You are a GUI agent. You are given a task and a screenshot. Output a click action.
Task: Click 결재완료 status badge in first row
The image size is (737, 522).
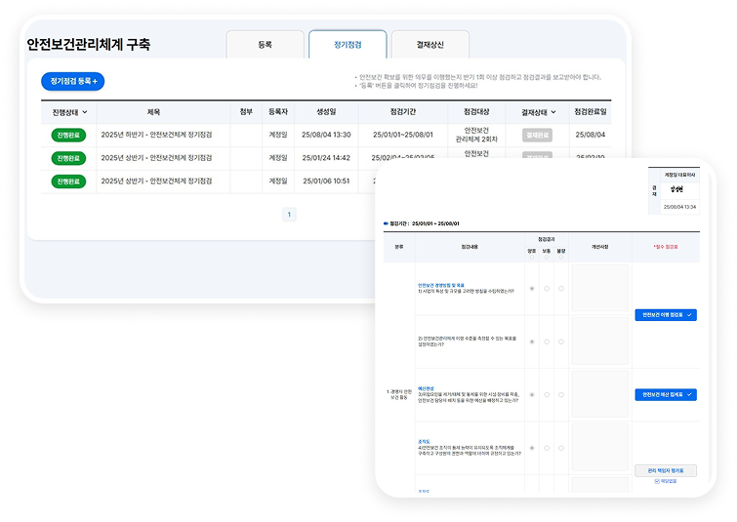(x=537, y=135)
